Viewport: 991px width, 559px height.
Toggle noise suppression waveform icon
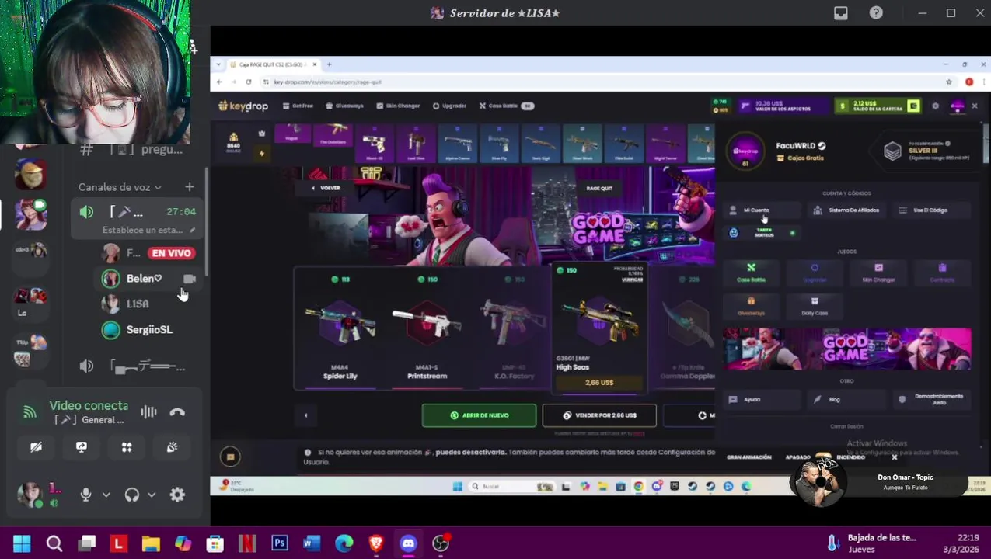[x=148, y=412]
